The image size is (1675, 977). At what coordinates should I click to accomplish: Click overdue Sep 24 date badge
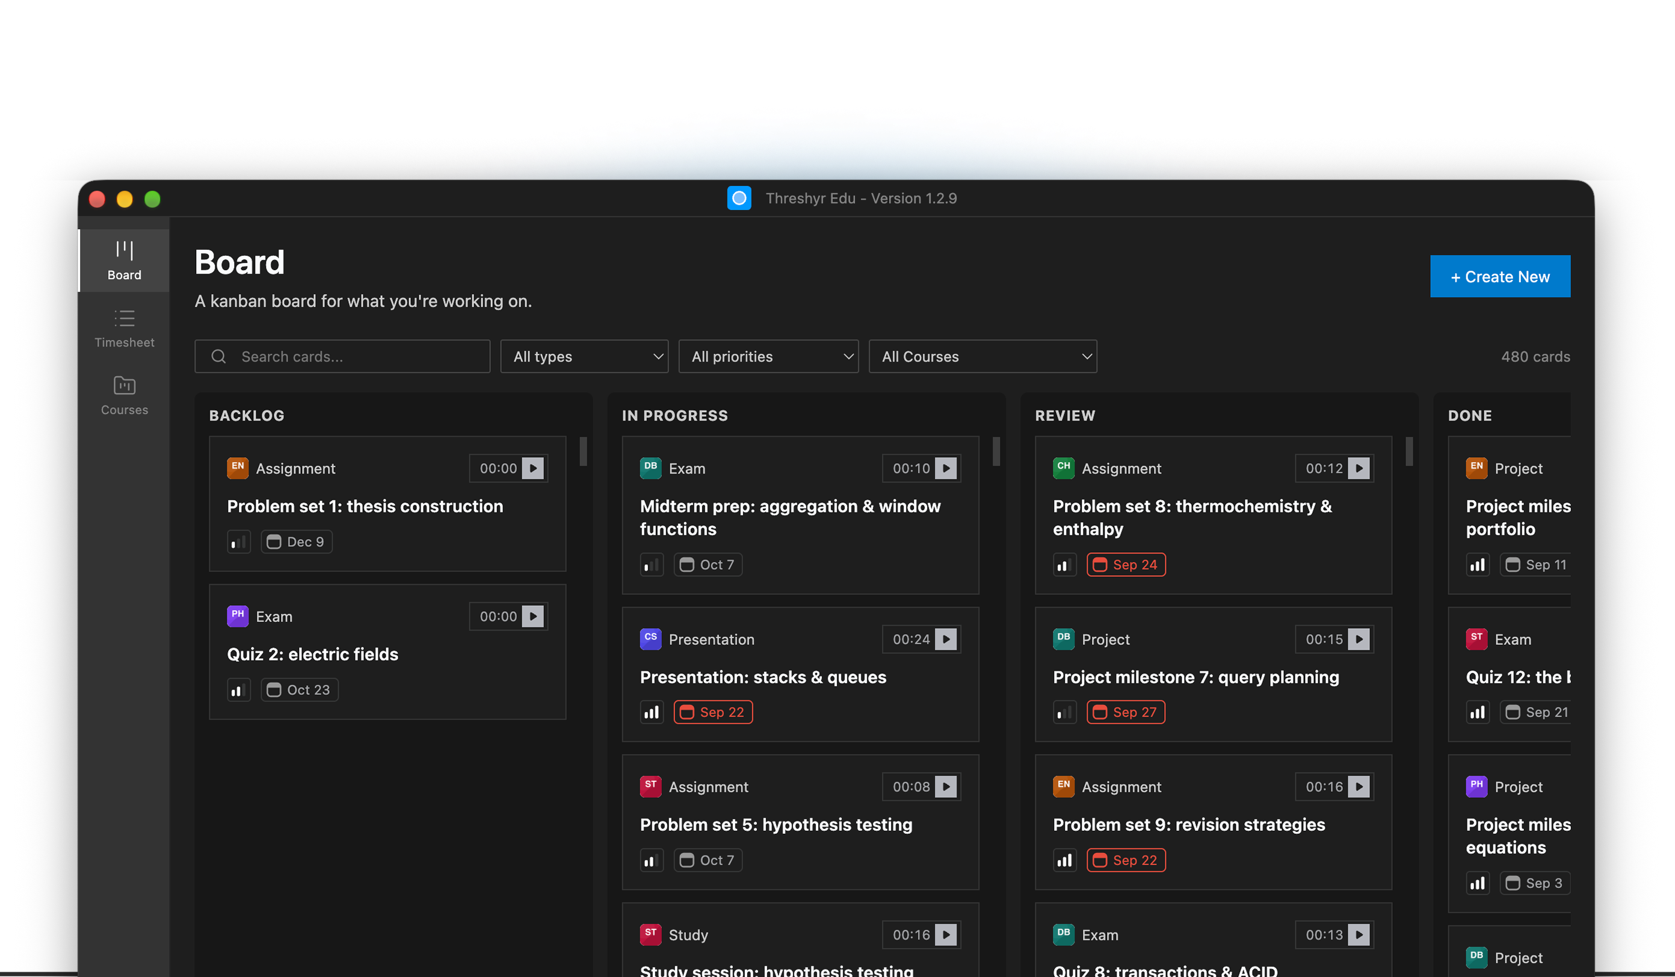1126,565
